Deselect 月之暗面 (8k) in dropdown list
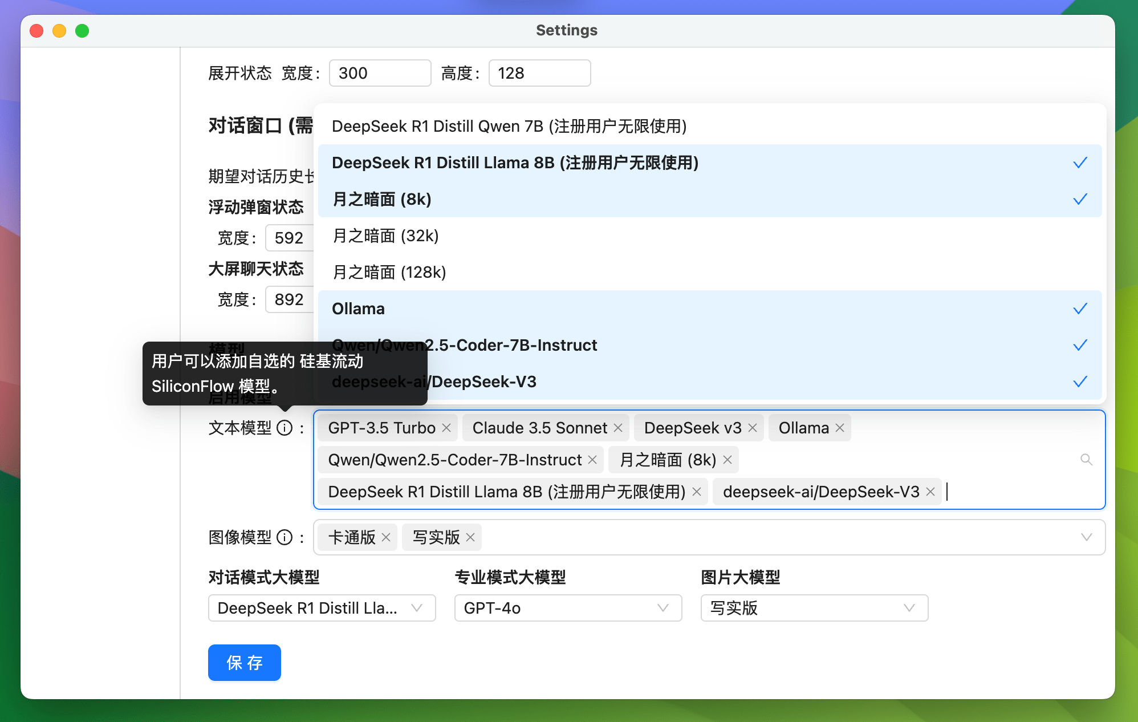The width and height of the screenshot is (1138, 722). coord(710,199)
